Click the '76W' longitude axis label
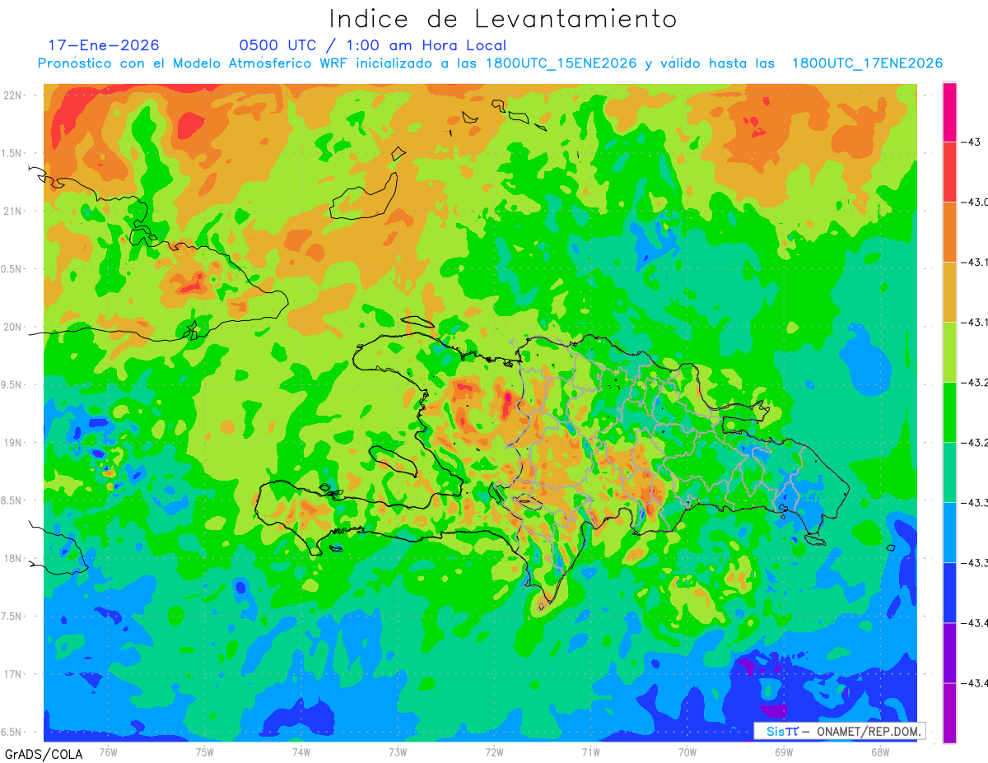This screenshot has height=763, width=988. pyautogui.click(x=108, y=751)
